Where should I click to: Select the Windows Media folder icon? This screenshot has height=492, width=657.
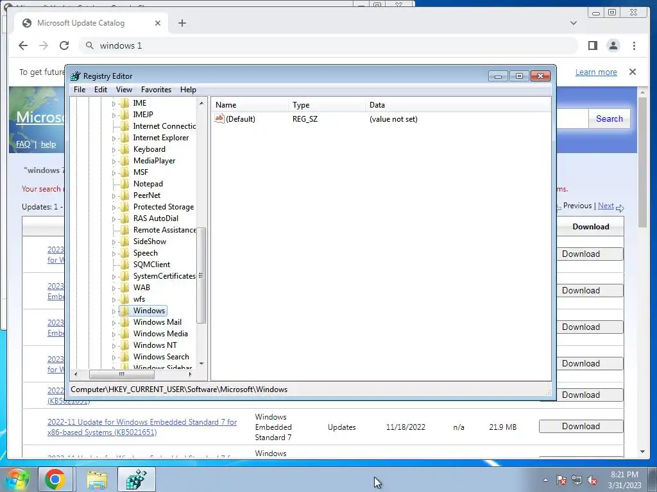click(x=124, y=333)
